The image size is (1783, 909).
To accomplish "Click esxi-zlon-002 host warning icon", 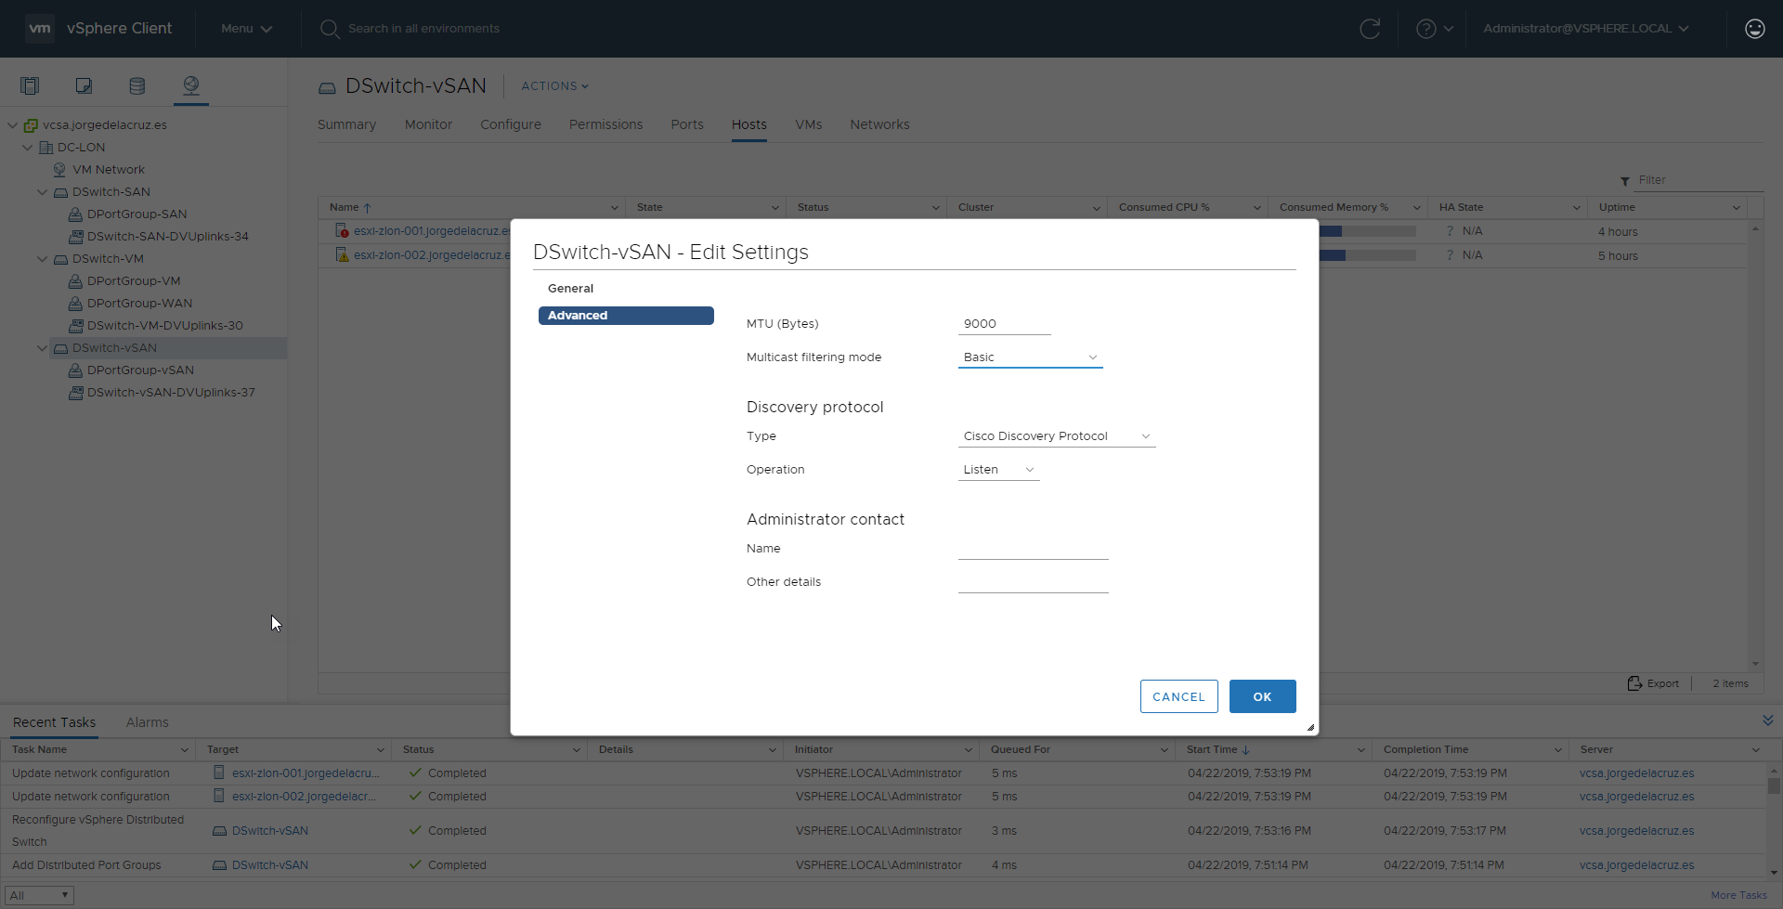I will click(342, 254).
